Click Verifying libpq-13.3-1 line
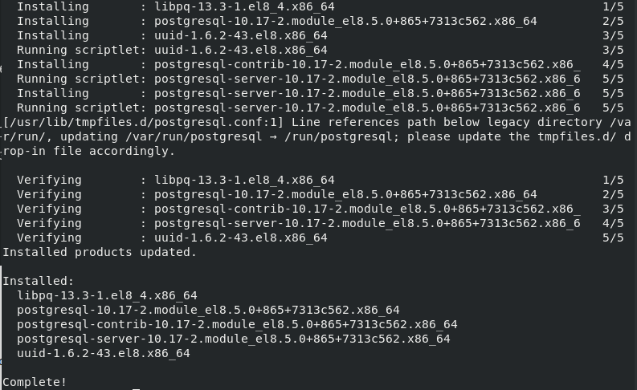The image size is (637, 390). [321, 180]
